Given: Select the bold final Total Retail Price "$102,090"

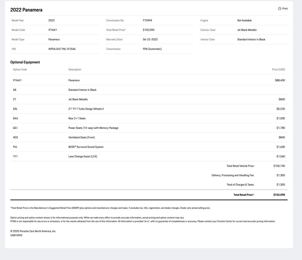Looking at the screenshot, I should tap(279, 195).
